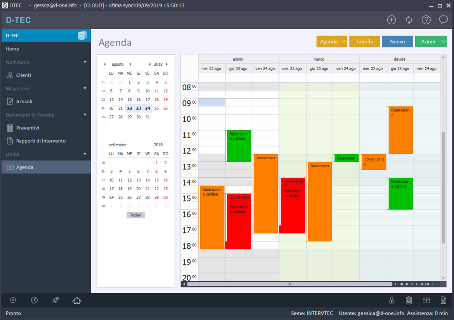
Task: Click the settings gear icon at bottom
Action: click(13, 300)
